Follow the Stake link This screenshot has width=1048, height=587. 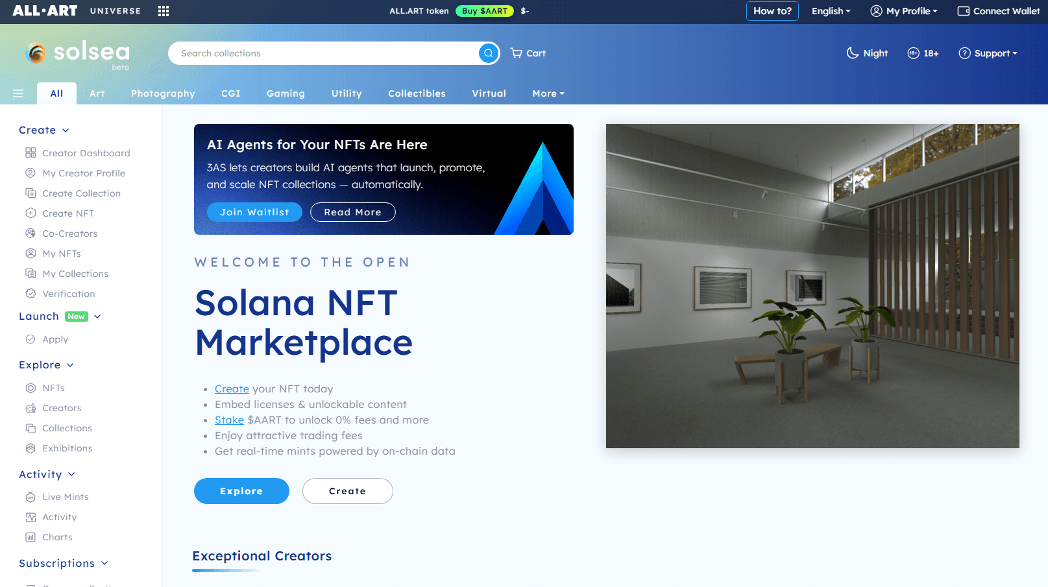[229, 420]
